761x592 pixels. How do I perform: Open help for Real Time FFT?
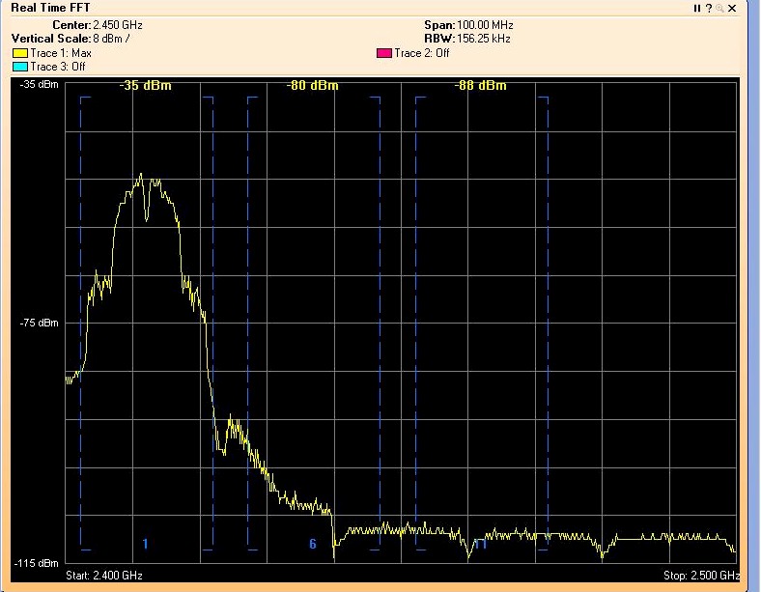tap(709, 9)
